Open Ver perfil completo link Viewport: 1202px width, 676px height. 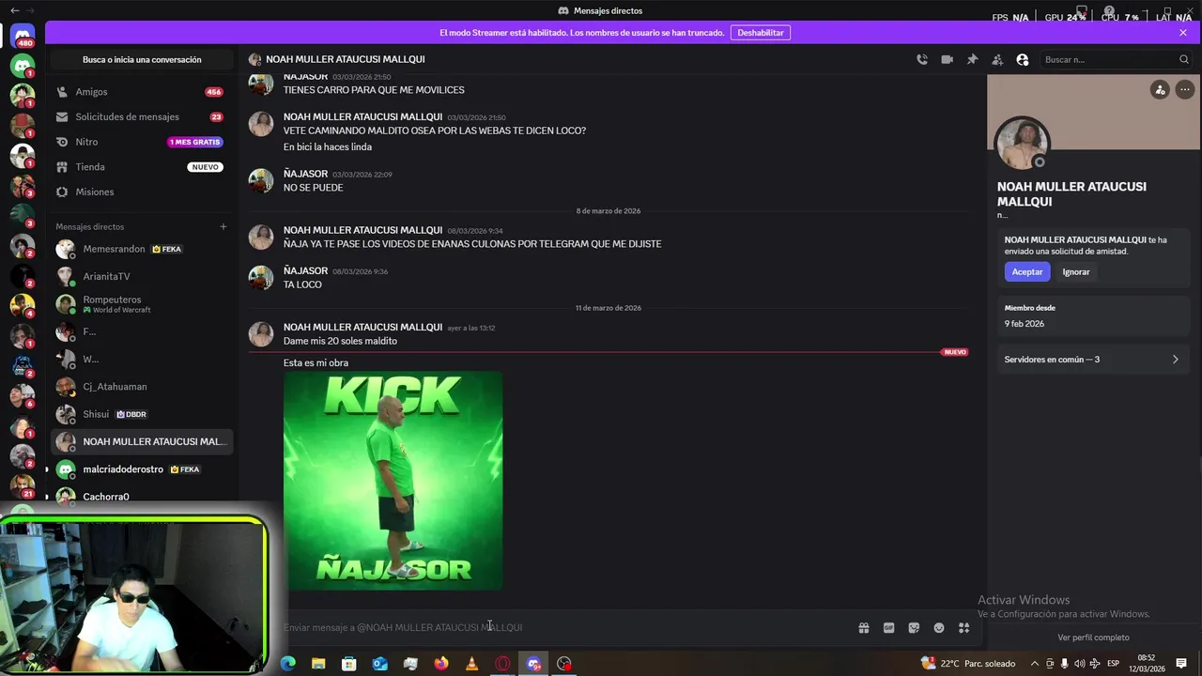(1093, 638)
